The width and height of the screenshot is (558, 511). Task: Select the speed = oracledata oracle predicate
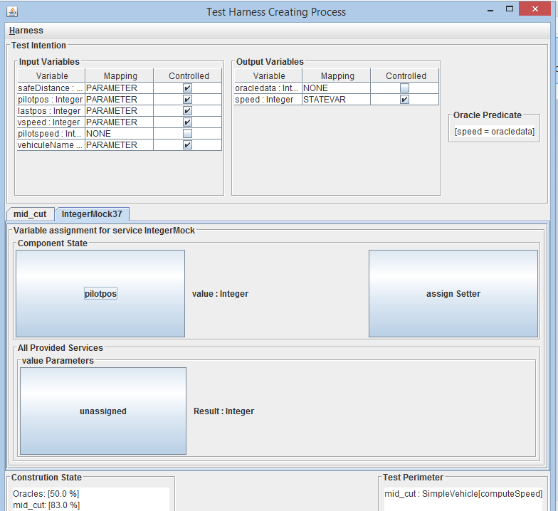494,132
